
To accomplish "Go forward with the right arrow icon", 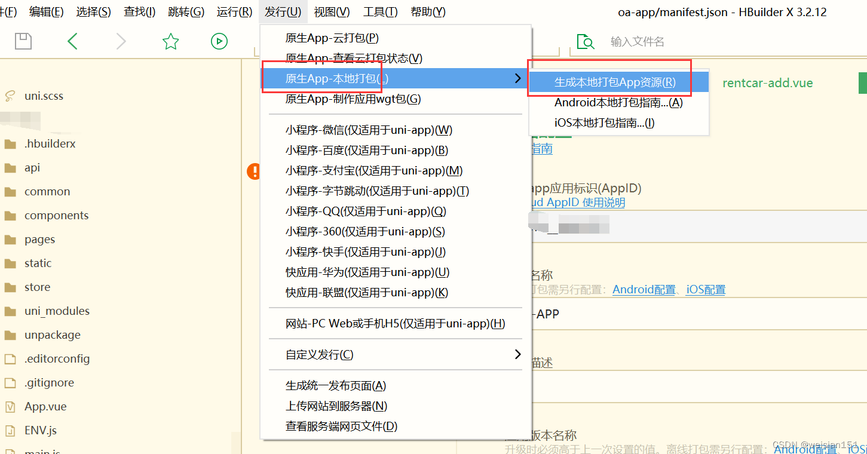I will pyautogui.click(x=121, y=41).
